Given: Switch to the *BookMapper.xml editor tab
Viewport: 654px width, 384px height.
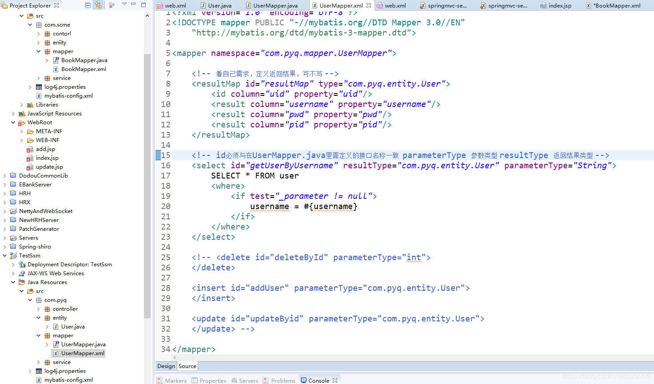Looking at the screenshot, I should click(x=614, y=5).
